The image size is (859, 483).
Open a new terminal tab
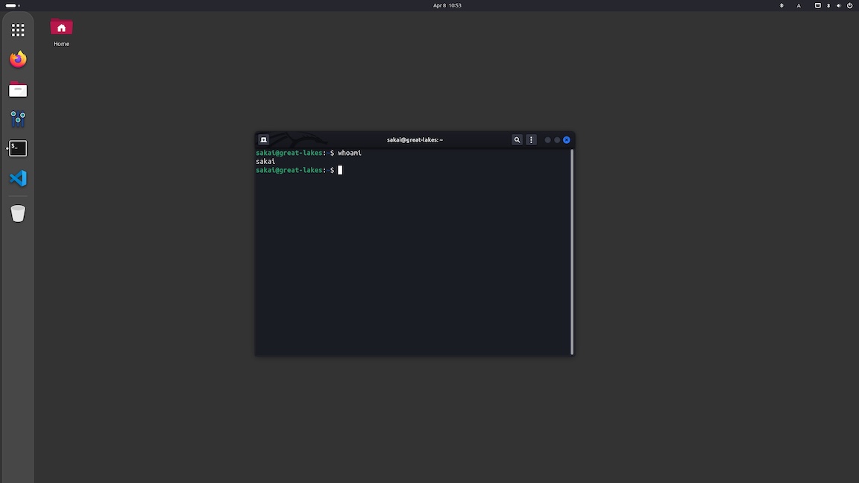click(x=263, y=139)
